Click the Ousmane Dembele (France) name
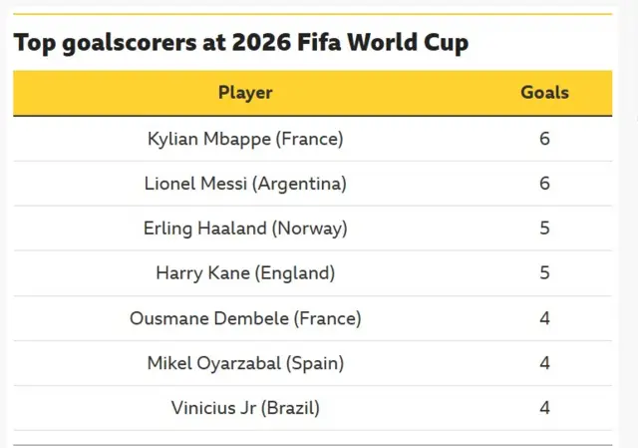The height and width of the screenshot is (448, 638). point(245,318)
